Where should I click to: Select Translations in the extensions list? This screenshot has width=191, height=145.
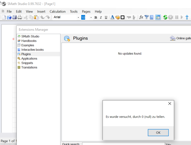29,68
